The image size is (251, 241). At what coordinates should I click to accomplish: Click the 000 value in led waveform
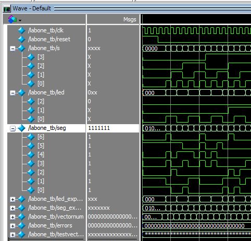pyautogui.click(x=149, y=93)
